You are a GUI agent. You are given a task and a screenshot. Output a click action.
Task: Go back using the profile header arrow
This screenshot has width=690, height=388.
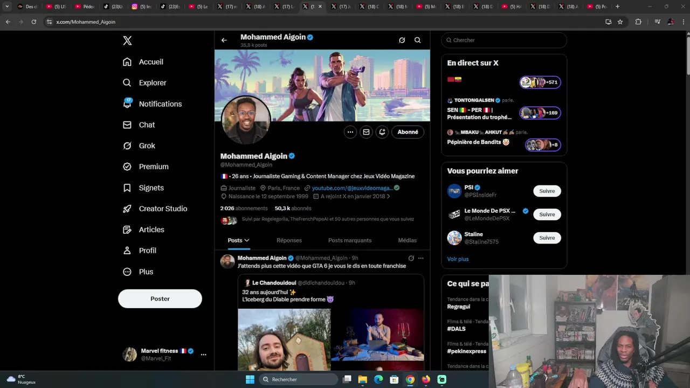(x=224, y=40)
